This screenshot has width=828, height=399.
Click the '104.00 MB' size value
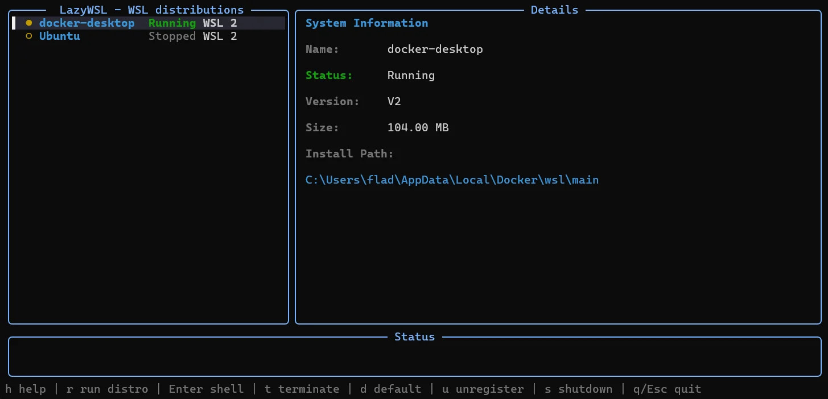(x=418, y=128)
